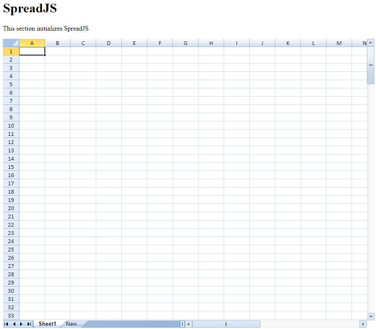Click vertical scrollbar down arrow
This screenshot has width=376, height=329.
[x=371, y=316]
